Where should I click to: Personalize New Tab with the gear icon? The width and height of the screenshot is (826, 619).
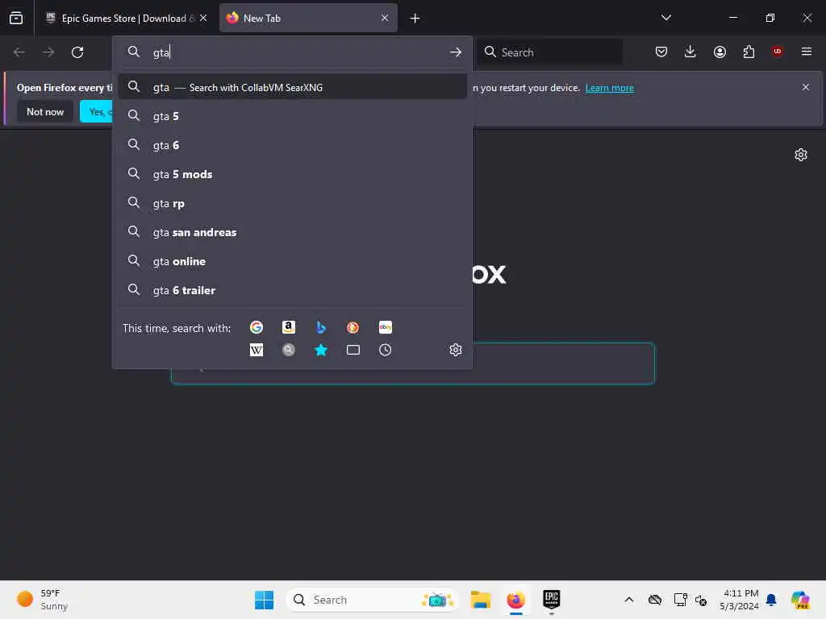[801, 155]
